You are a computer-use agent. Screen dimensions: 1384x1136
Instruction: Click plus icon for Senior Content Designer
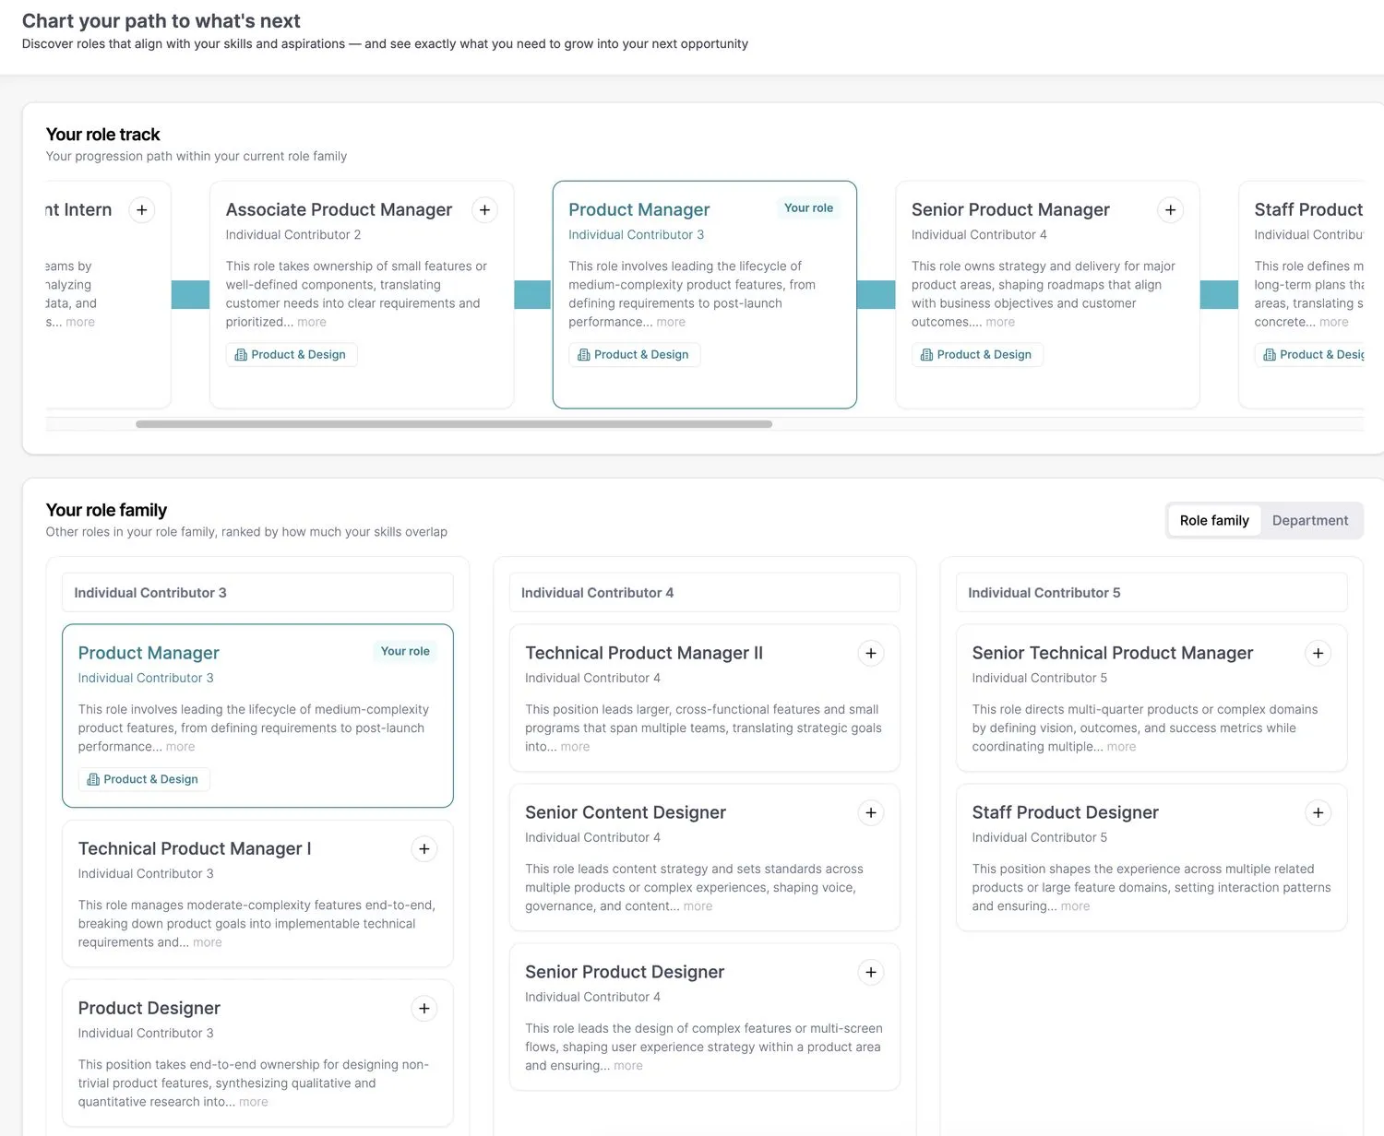point(870,813)
